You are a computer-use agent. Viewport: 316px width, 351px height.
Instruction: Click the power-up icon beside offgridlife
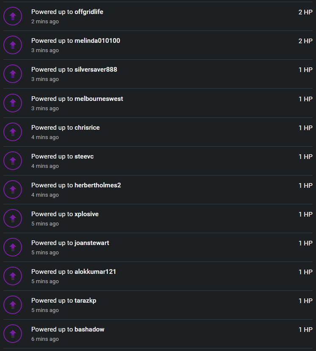point(13,16)
